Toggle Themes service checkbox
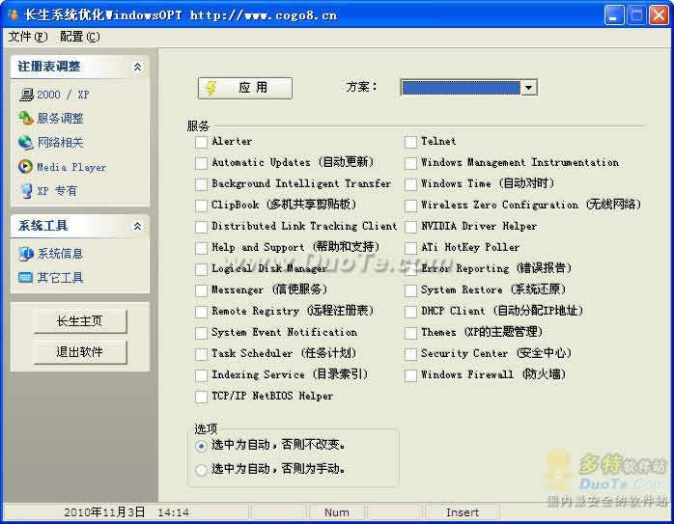Screen dimensions: 674x524 click(411, 333)
